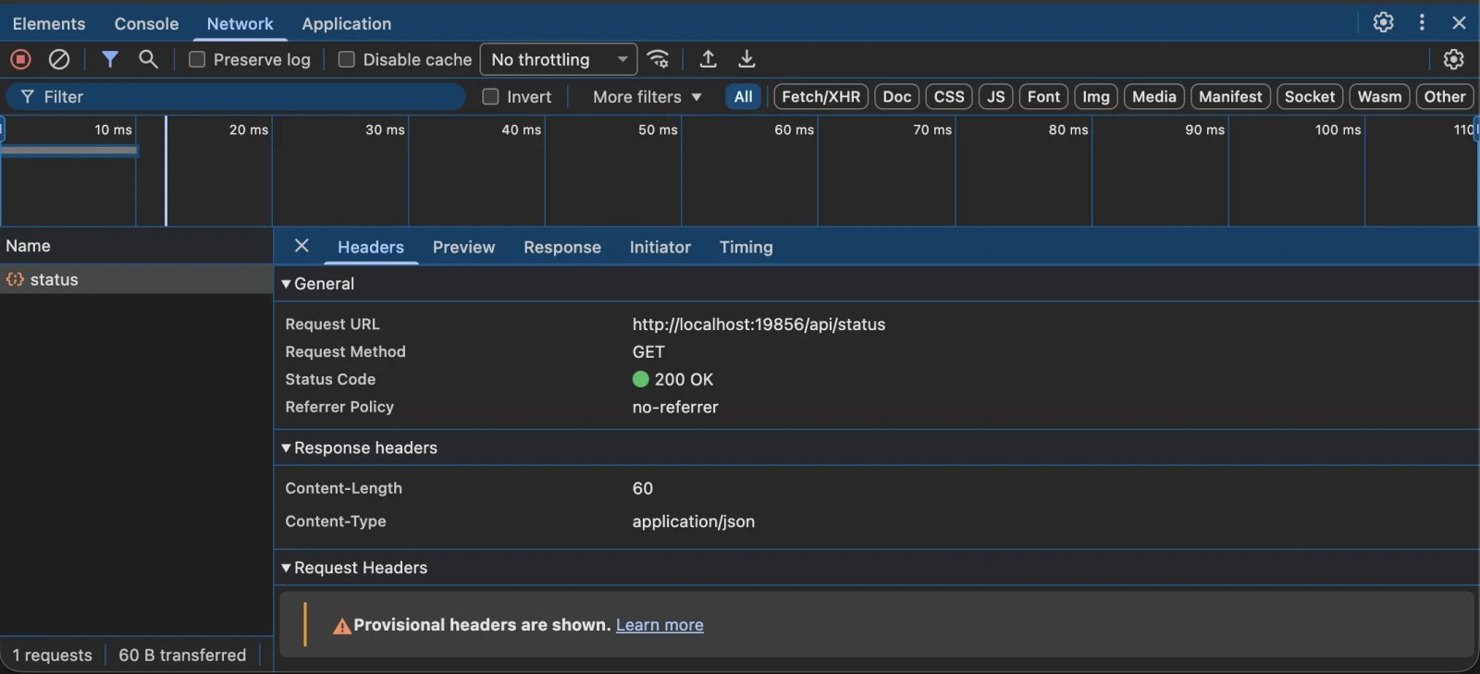The image size is (1480, 674).
Task: Export HAR file download icon
Action: click(x=746, y=59)
